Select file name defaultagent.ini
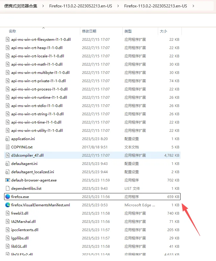This screenshot has width=216, height=261. 24,164
